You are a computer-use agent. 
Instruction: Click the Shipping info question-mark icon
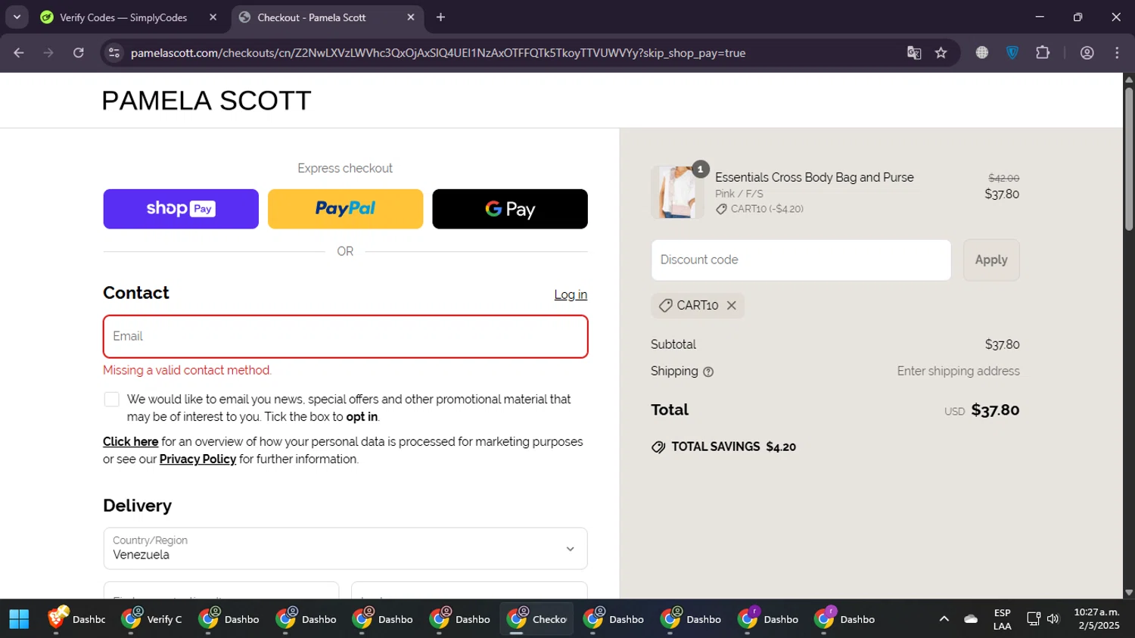click(708, 372)
